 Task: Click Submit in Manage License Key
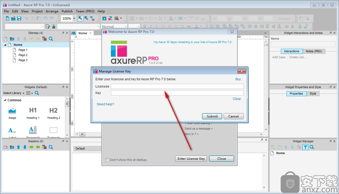pos(212,116)
